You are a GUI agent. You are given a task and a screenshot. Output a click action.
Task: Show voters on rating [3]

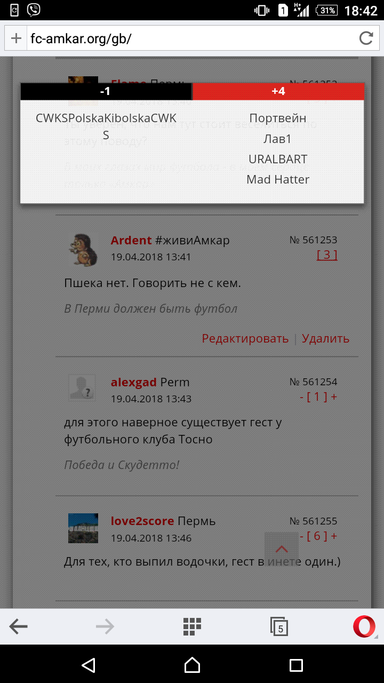tap(327, 255)
